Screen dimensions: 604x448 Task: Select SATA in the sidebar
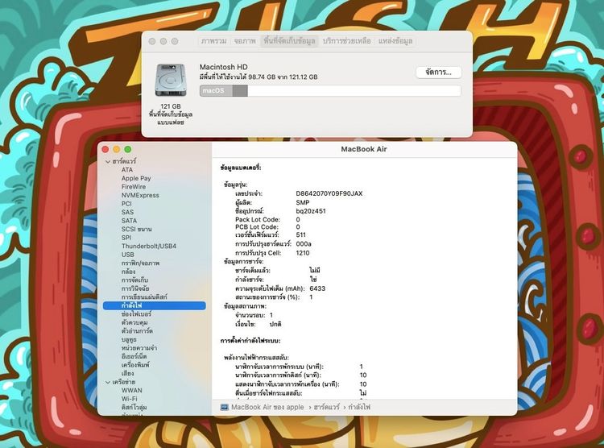click(129, 221)
